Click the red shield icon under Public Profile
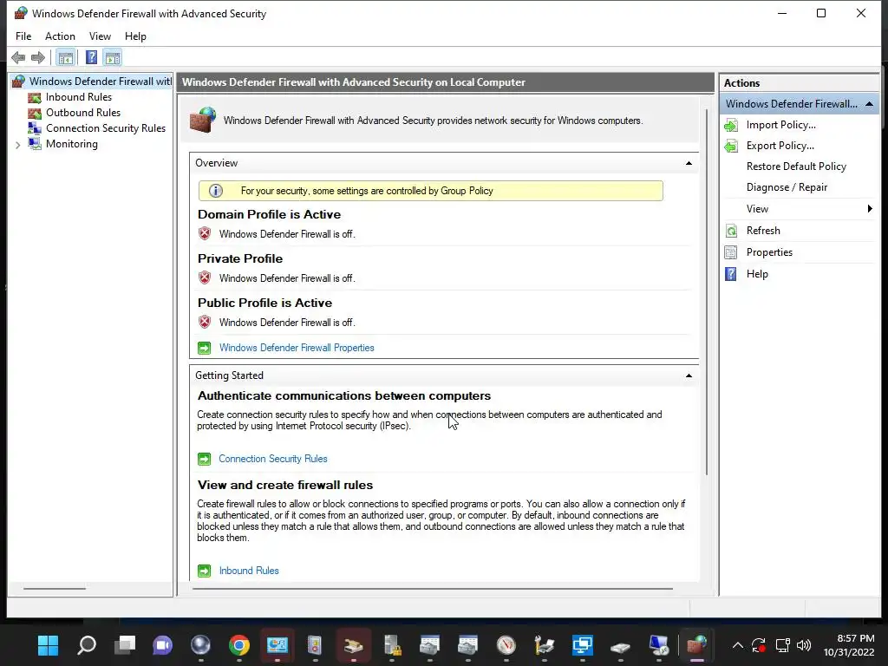Screen dimensions: 888x666 pos(205,322)
